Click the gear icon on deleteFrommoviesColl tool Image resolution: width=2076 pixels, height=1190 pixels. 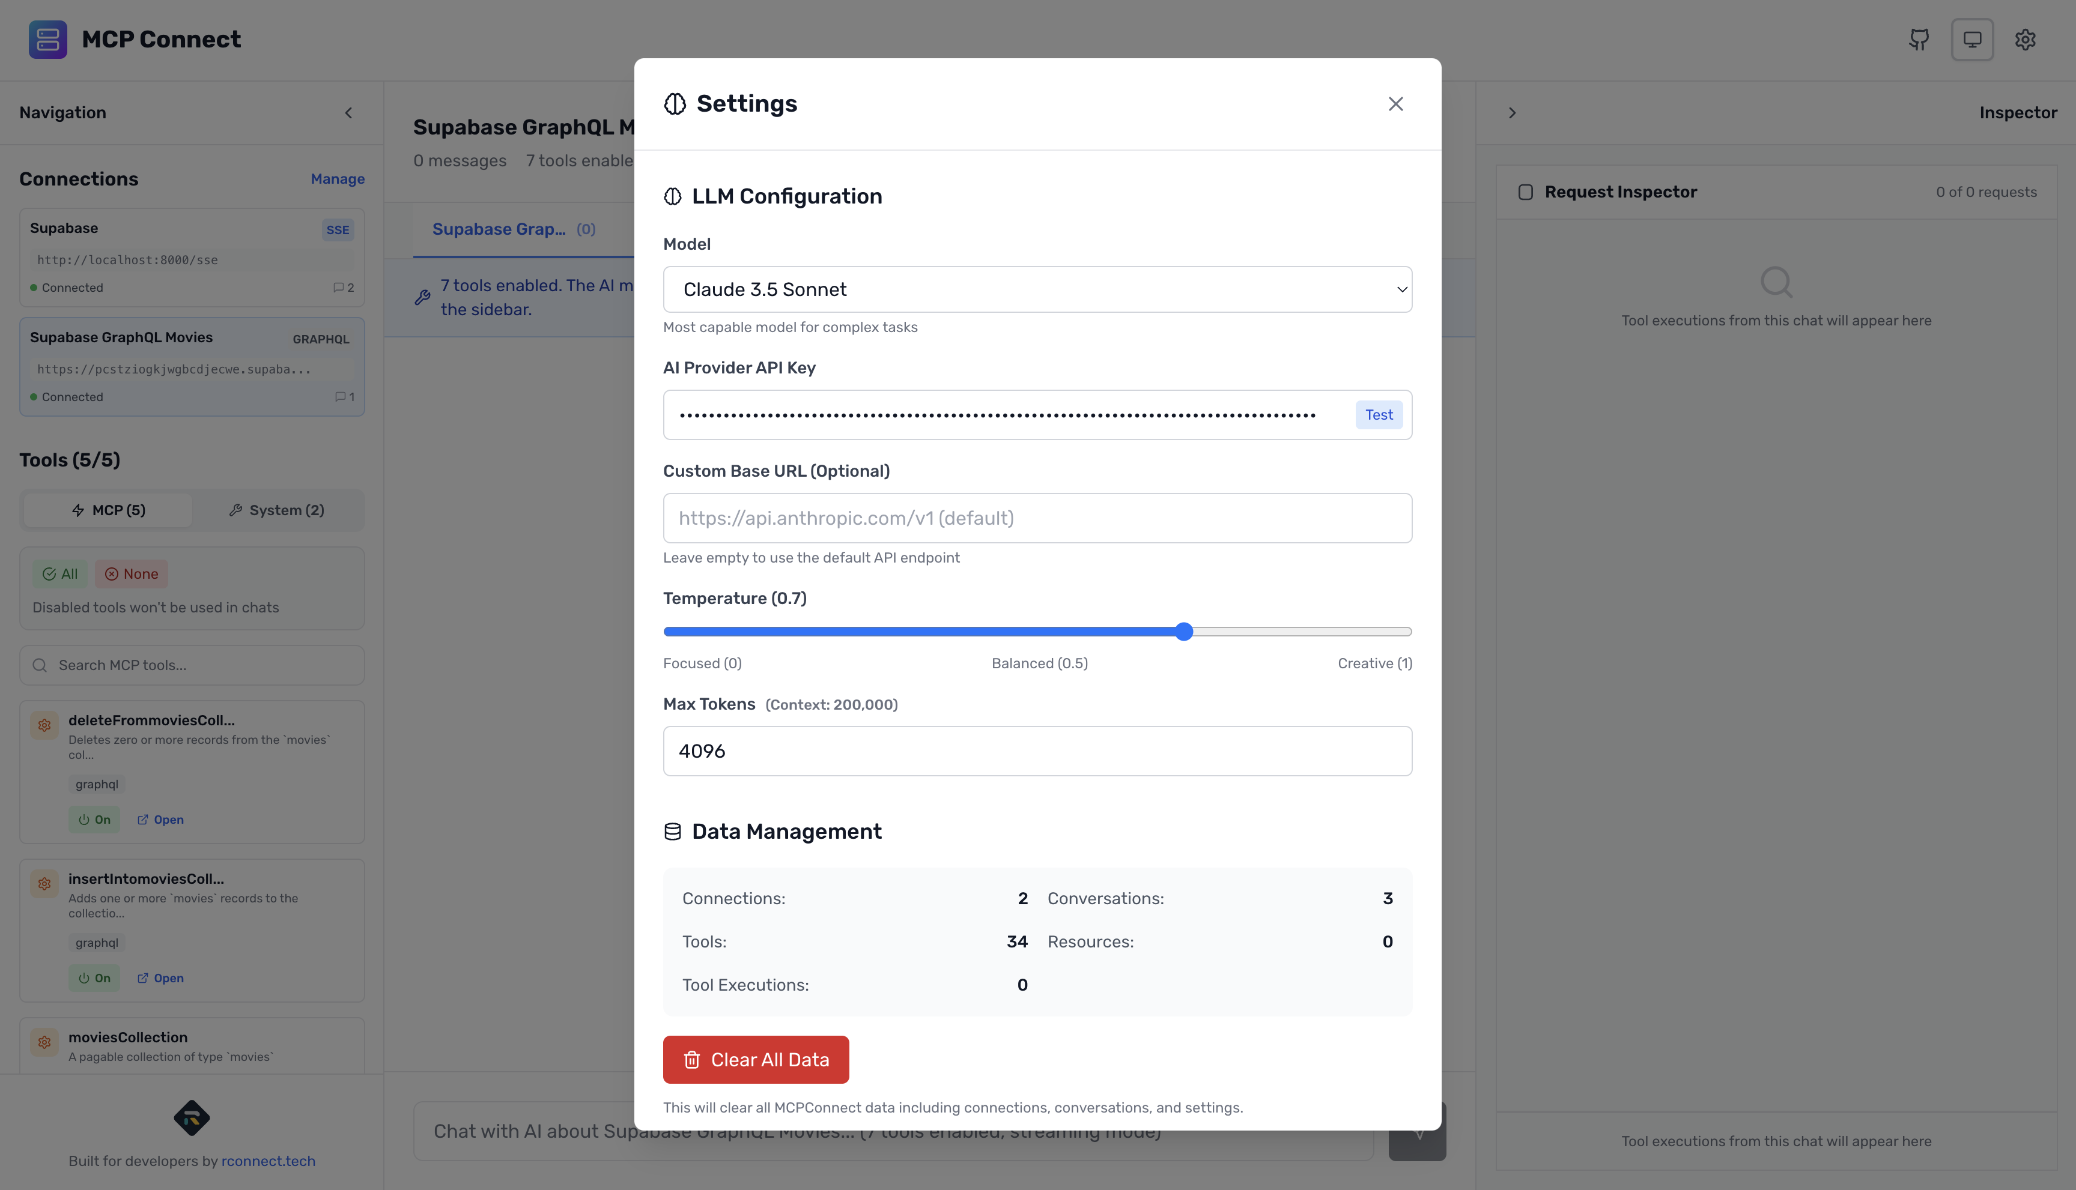[x=44, y=725]
